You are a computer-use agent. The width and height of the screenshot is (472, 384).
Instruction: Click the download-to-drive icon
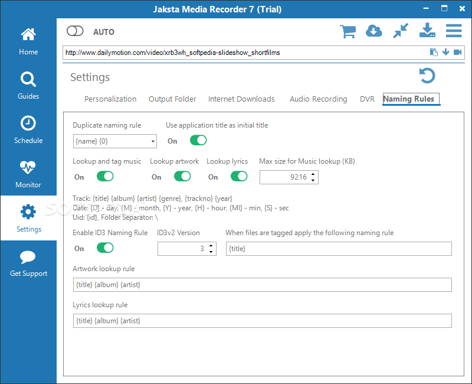427,31
